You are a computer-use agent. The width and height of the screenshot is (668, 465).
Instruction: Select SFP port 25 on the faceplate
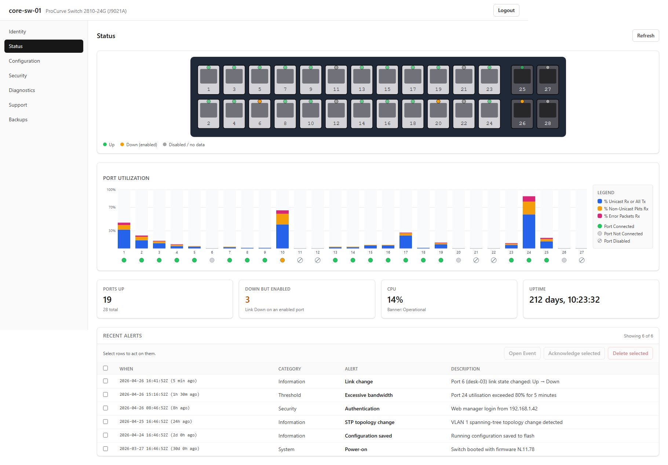(x=522, y=80)
